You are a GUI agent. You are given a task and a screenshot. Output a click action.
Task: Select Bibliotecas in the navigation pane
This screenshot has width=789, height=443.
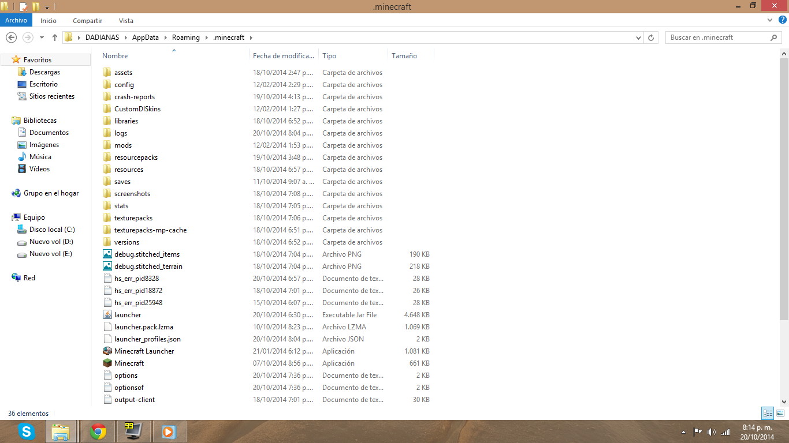click(40, 121)
